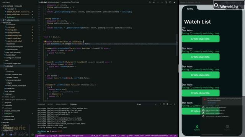Open home_screen.dart in explorer
The height and width of the screenshot is (137, 245).
[14, 80]
